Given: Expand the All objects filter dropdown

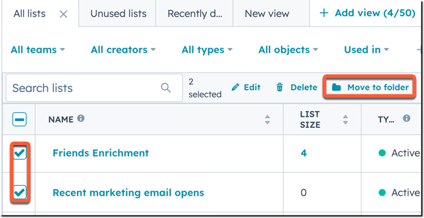Looking at the screenshot, I should [x=288, y=50].
